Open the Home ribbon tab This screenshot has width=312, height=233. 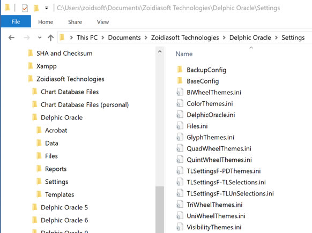coord(46,22)
